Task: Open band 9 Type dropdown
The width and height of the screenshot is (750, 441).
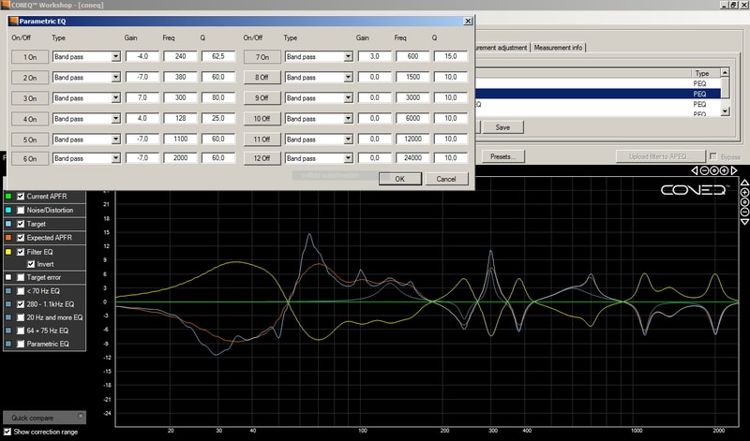Action: tap(348, 98)
